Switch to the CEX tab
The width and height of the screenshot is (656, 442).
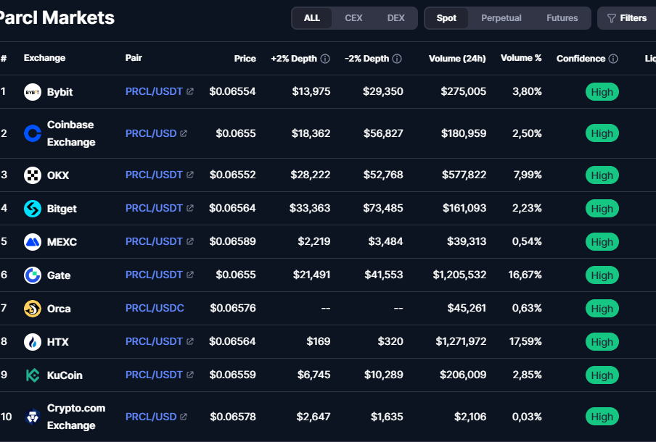point(353,18)
